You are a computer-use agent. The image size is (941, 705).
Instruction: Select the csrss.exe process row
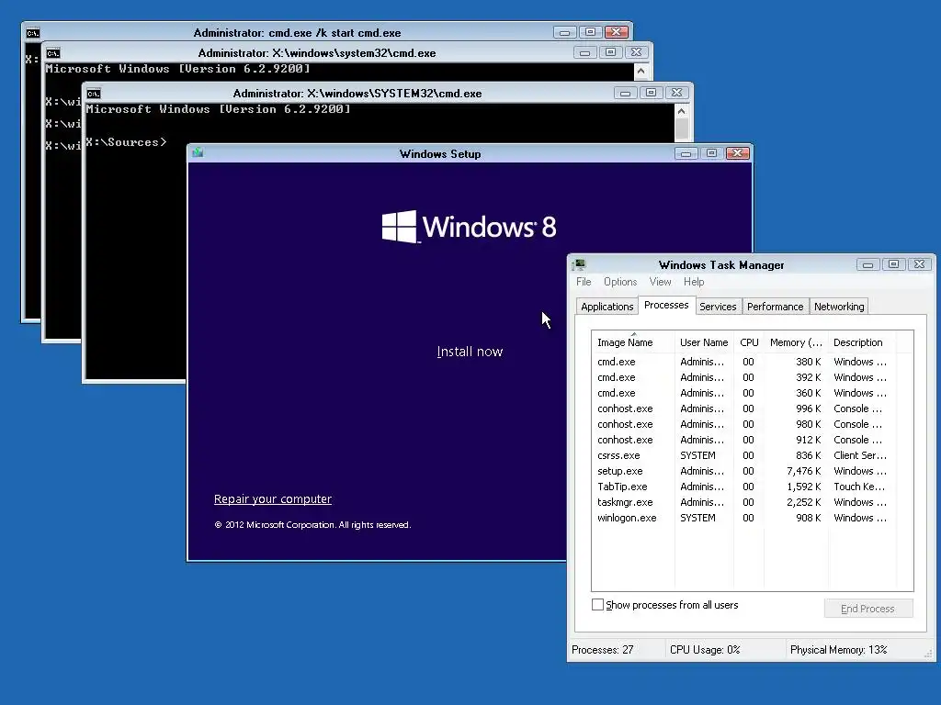pyautogui.click(x=744, y=455)
